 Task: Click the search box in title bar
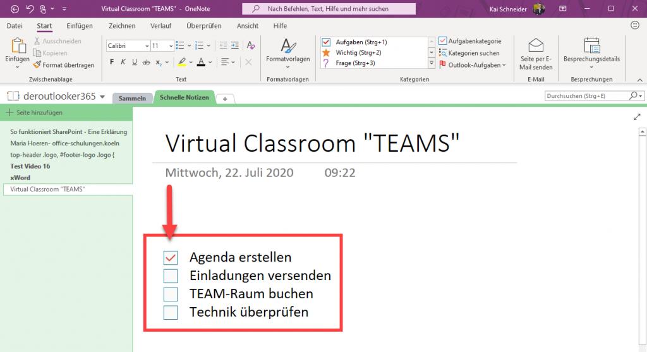tap(329, 9)
